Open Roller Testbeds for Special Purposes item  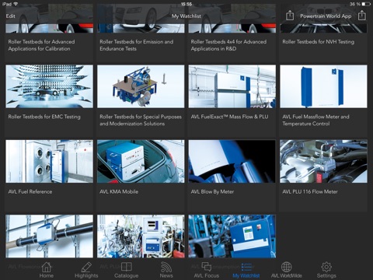141,100
